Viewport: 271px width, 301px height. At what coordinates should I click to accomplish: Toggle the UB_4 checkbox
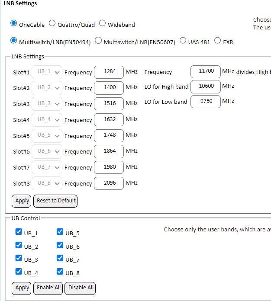(x=19, y=272)
